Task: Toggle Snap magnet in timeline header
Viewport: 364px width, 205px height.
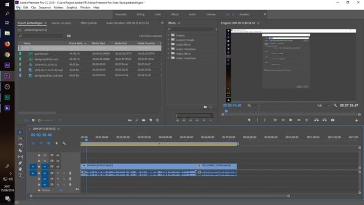Action: point(41,143)
